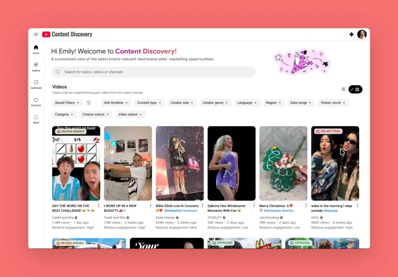
Task: Expand Saved Filters dropdown
Action: tap(67, 103)
